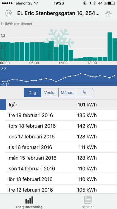Tap the address title EL Eric Stenbergsgatan
117x209 pixels.
coord(58,13)
